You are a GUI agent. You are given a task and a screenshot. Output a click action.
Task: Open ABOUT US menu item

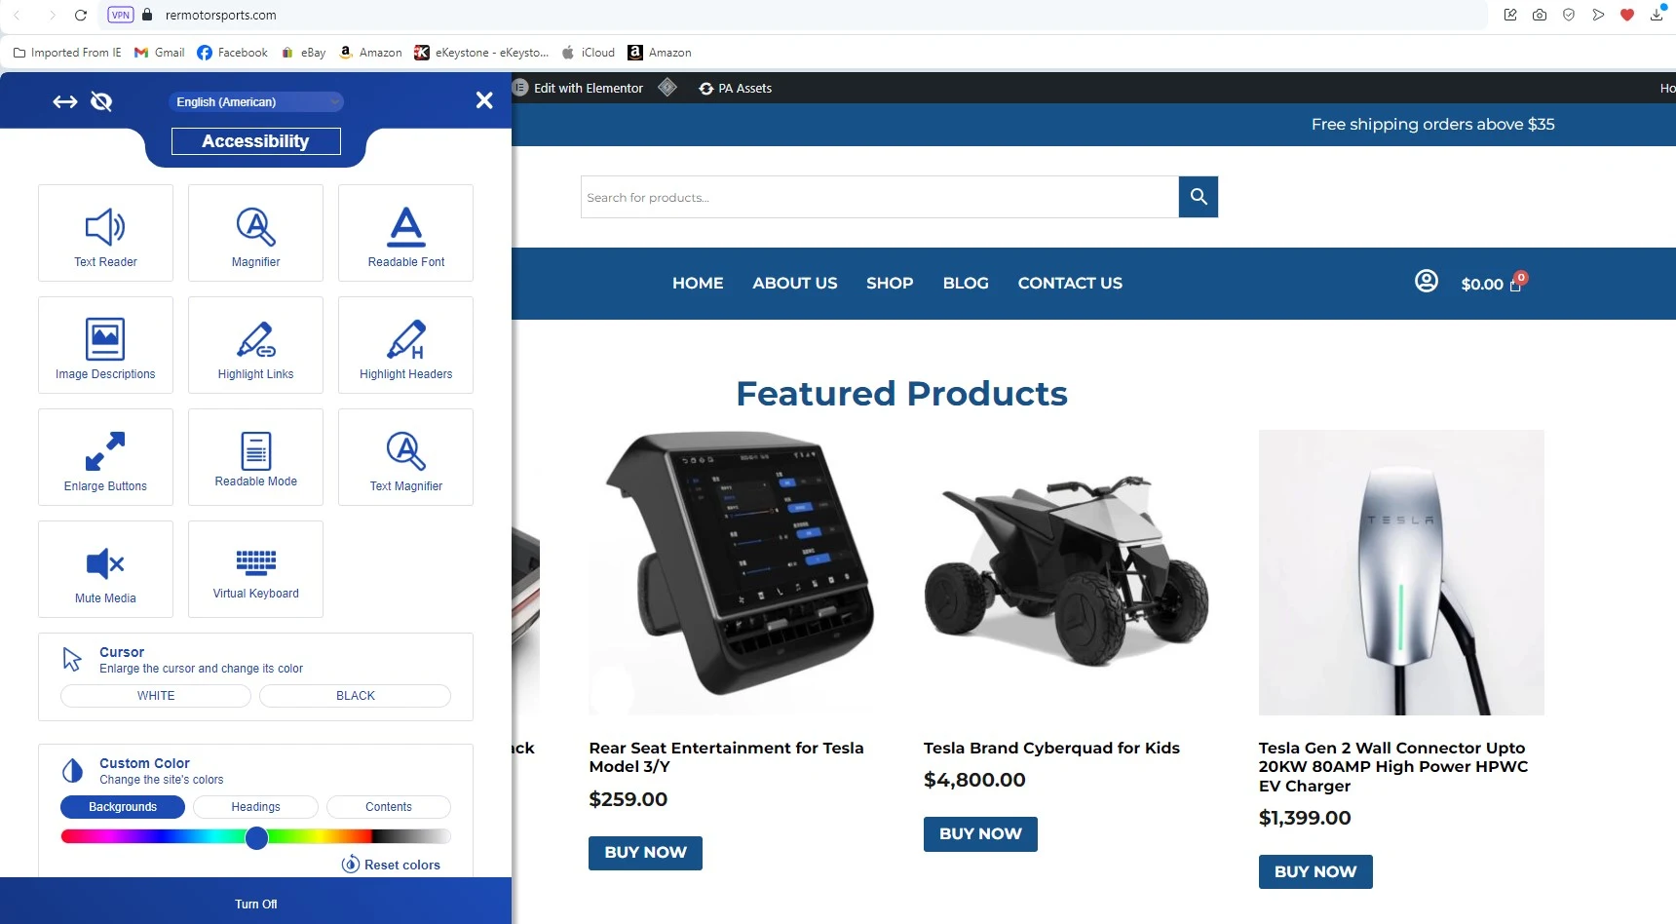(x=794, y=284)
